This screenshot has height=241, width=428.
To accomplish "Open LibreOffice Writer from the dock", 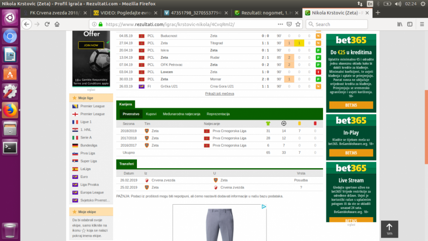I will point(10,55).
